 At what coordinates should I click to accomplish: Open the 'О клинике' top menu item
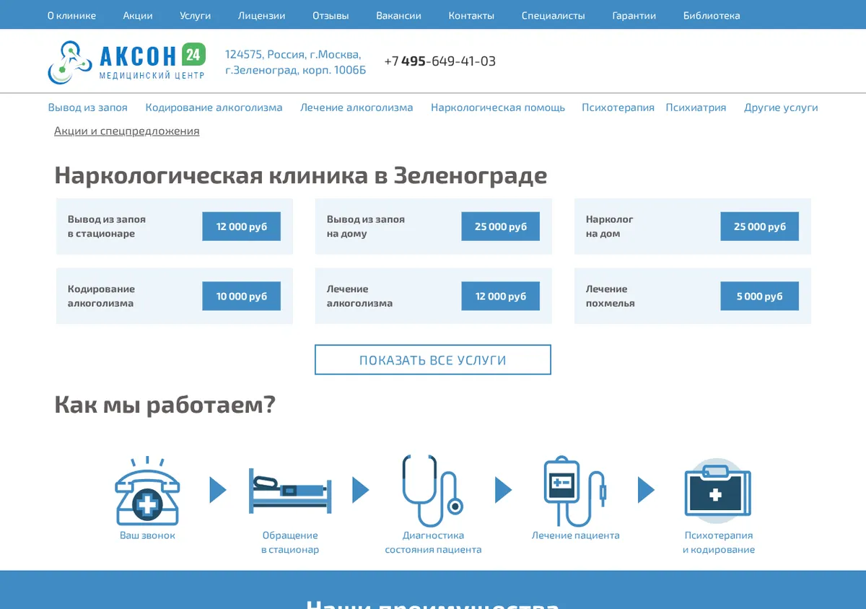pyautogui.click(x=71, y=15)
